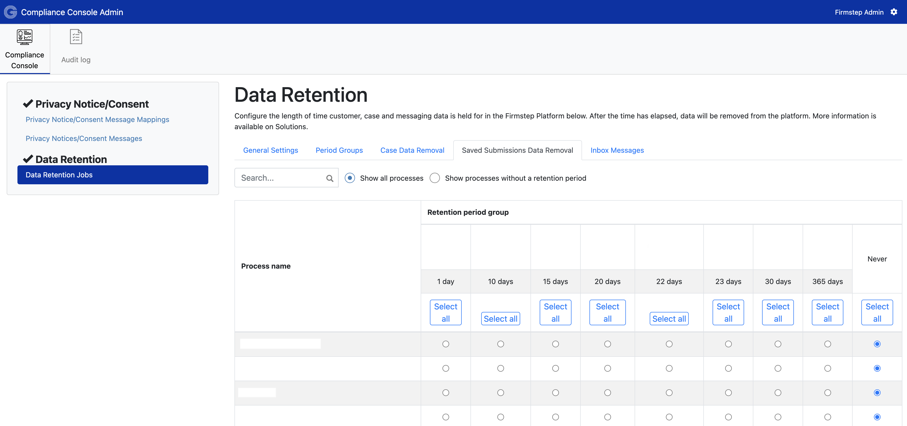907x426 pixels.
Task: Open the Inbox Messages tab
Action: coord(617,150)
